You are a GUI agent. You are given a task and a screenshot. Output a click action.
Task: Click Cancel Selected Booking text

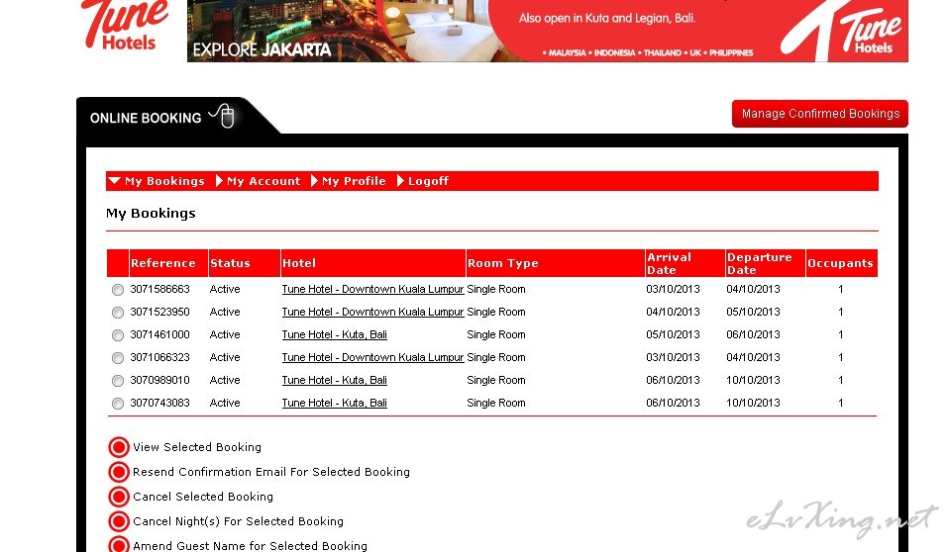203,497
